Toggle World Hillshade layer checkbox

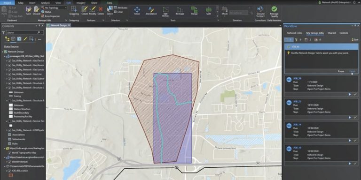click(9, 162)
